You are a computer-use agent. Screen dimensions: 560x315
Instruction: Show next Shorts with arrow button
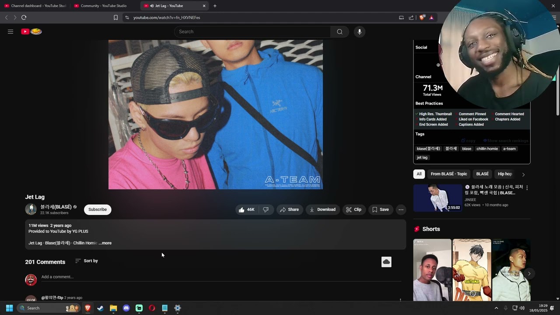click(529, 273)
